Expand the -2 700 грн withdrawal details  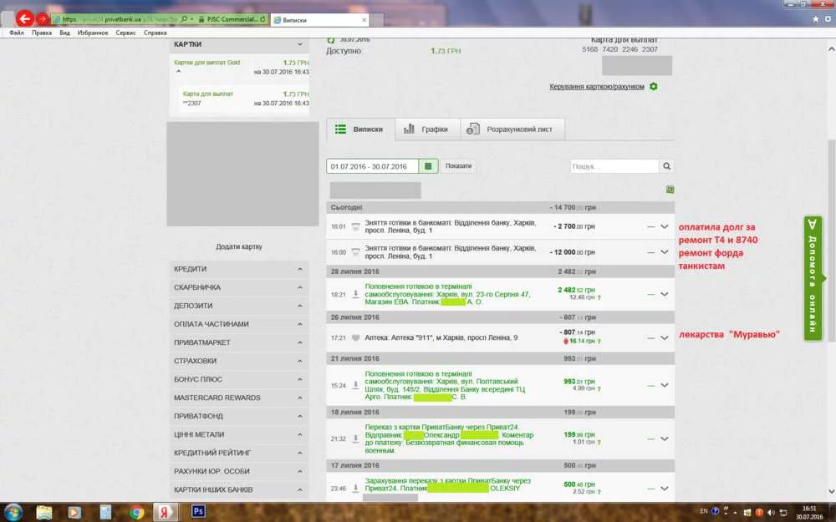pos(665,226)
